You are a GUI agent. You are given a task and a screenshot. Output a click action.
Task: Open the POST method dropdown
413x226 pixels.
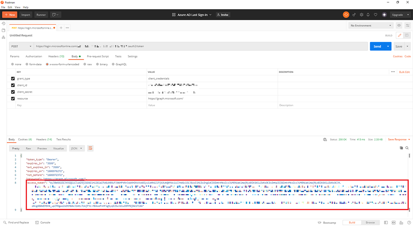pos(21,46)
